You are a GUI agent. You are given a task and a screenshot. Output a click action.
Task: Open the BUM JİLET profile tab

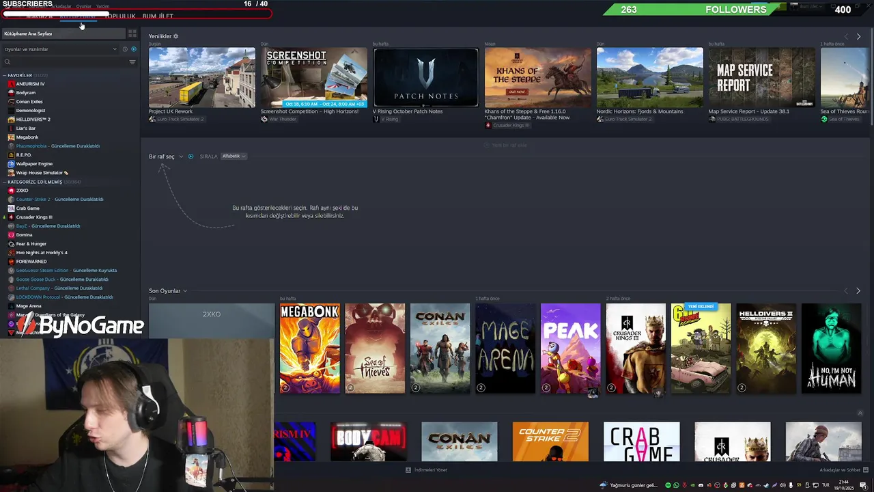point(158,16)
